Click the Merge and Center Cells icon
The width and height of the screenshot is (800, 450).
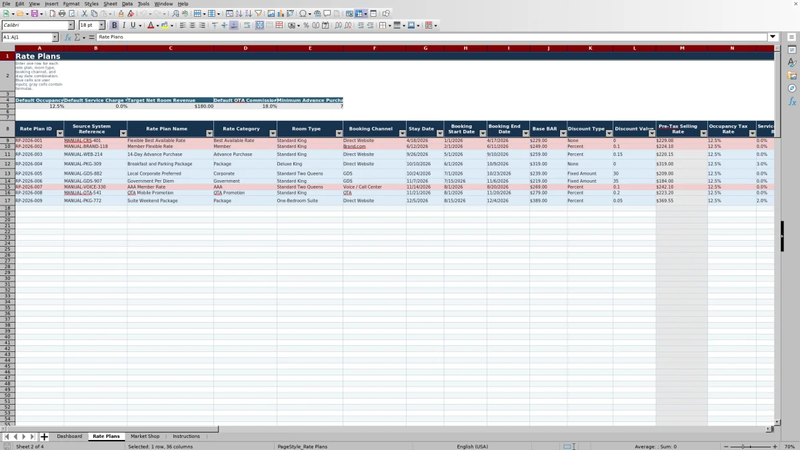[x=259, y=25]
